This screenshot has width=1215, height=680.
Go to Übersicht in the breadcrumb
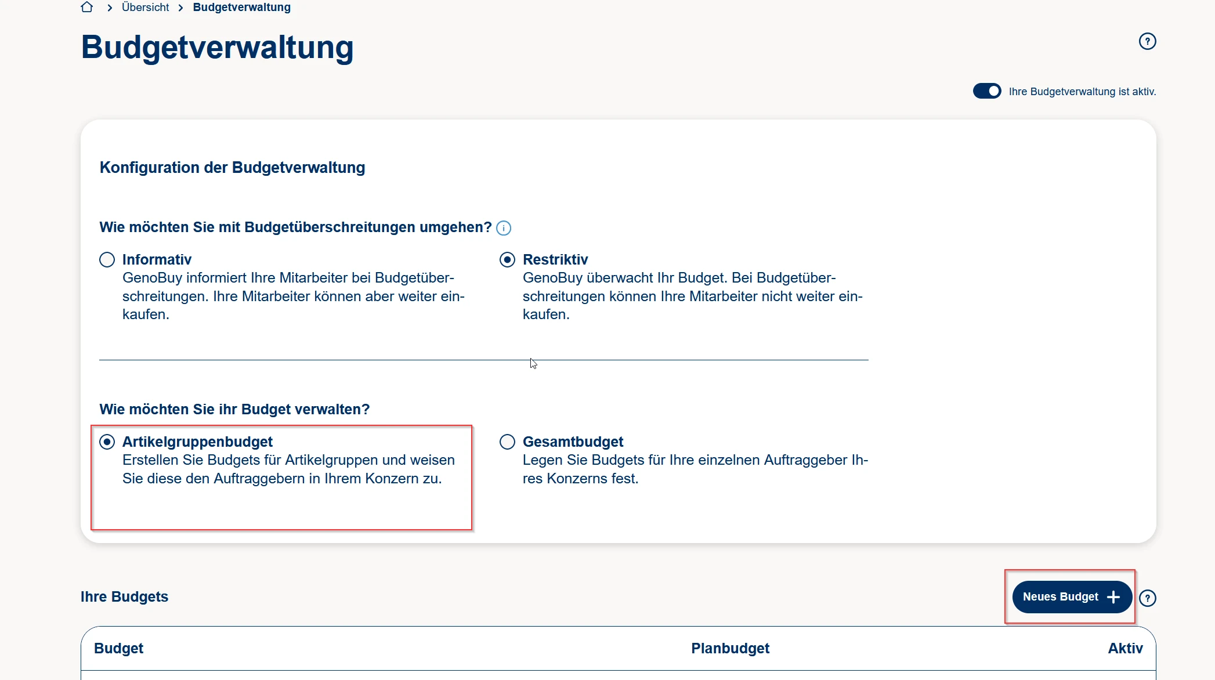(145, 8)
